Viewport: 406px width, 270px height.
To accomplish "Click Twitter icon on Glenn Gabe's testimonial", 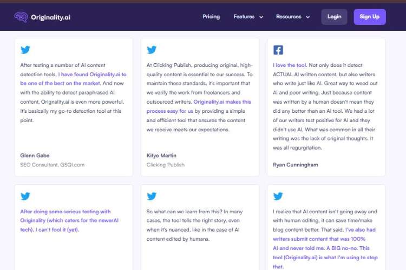I will 25,50.
